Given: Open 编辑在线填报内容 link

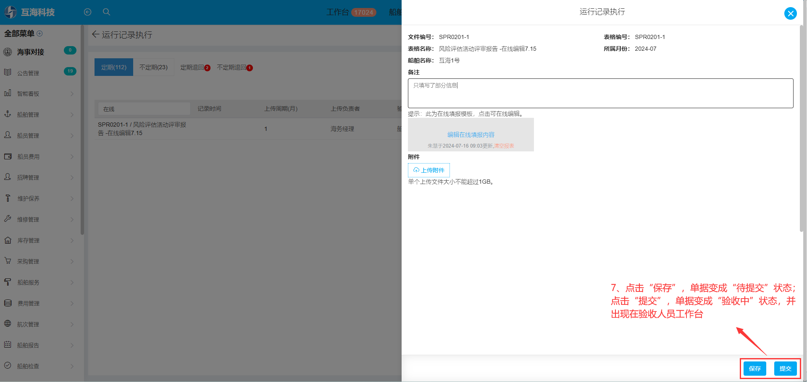Looking at the screenshot, I should click(x=471, y=135).
